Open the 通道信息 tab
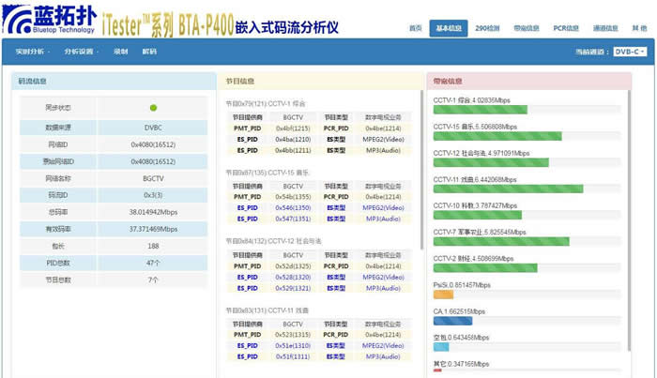The height and width of the screenshot is (378, 657). pyautogui.click(x=605, y=28)
